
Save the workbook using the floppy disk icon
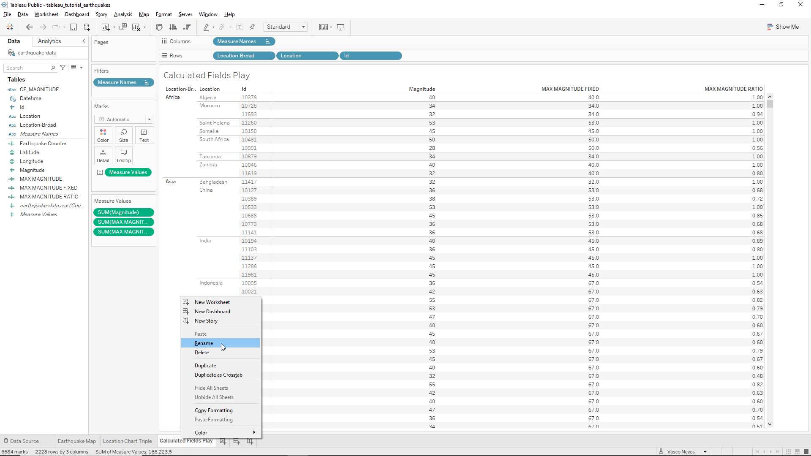[x=73, y=27]
